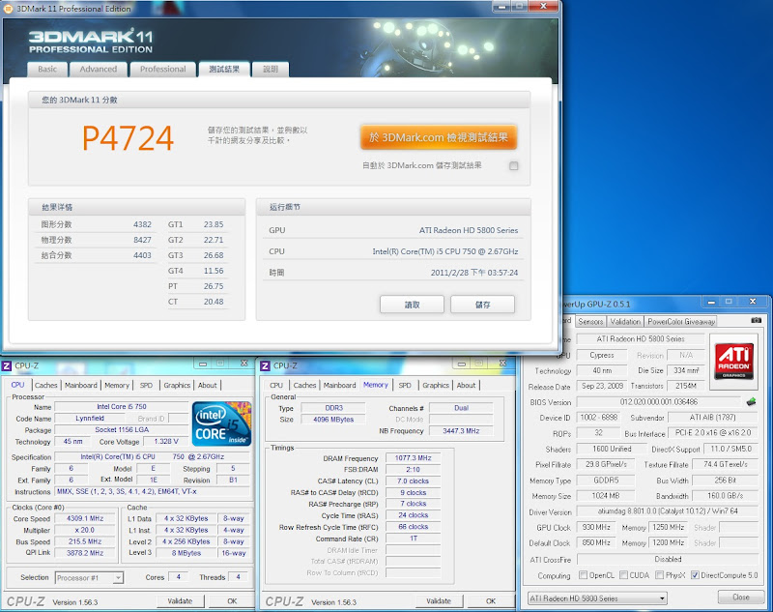Click the 3DMark 11 title bar app icon
773x612 pixels.
pyautogui.click(x=8, y=9)
